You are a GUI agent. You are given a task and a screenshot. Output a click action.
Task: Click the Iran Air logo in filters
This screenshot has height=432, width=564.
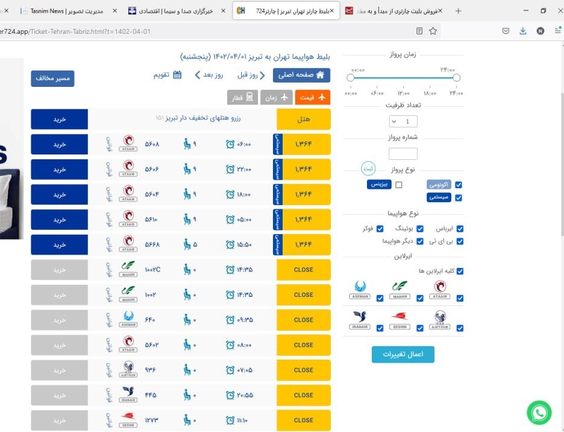tap(360, 320)
